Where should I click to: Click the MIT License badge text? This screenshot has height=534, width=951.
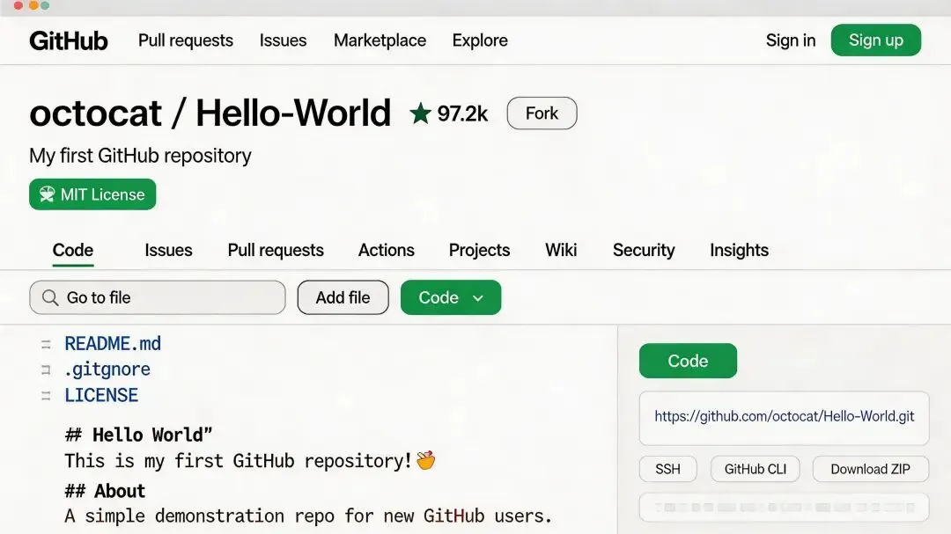102,194
